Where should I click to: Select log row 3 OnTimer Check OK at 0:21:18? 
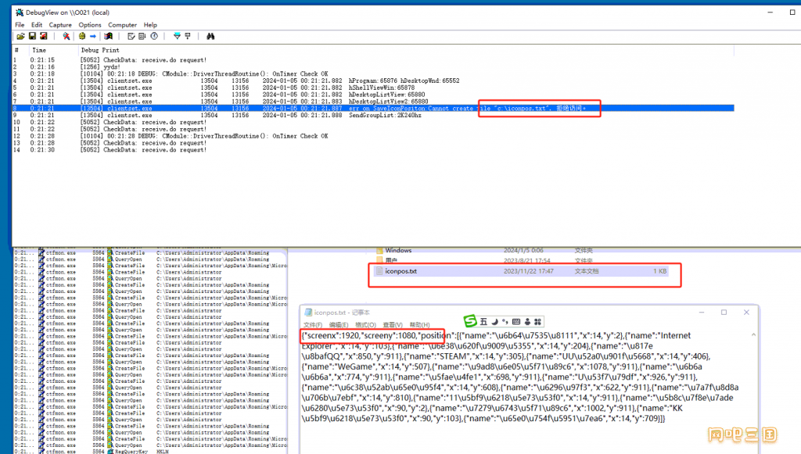373,74
